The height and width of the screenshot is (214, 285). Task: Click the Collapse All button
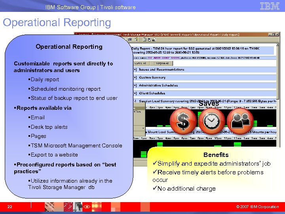tap(161, 63)
